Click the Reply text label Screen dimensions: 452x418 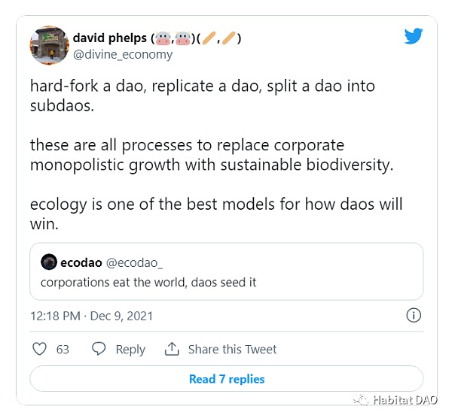click(x=130, y=349)
